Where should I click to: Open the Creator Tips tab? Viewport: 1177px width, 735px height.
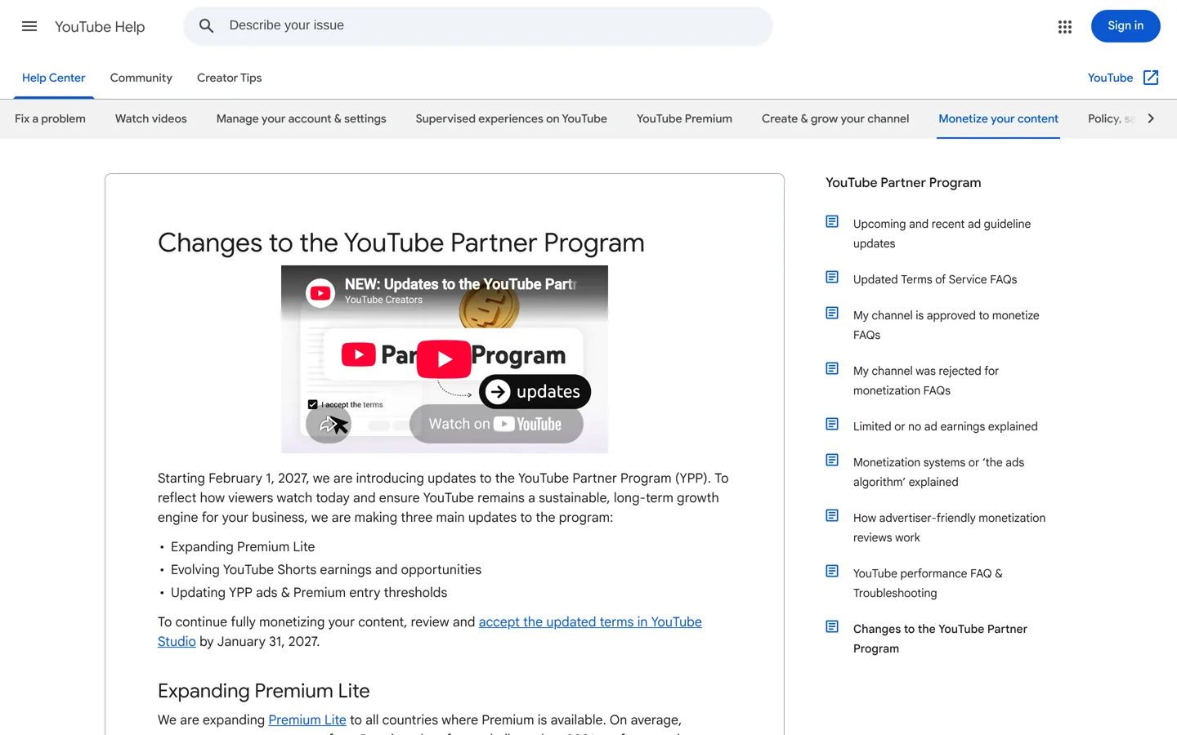pyautogui.click(x=230, y=78)
